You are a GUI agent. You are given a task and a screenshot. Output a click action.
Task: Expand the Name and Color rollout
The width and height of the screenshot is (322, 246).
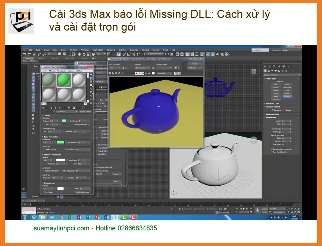(272, 103)
